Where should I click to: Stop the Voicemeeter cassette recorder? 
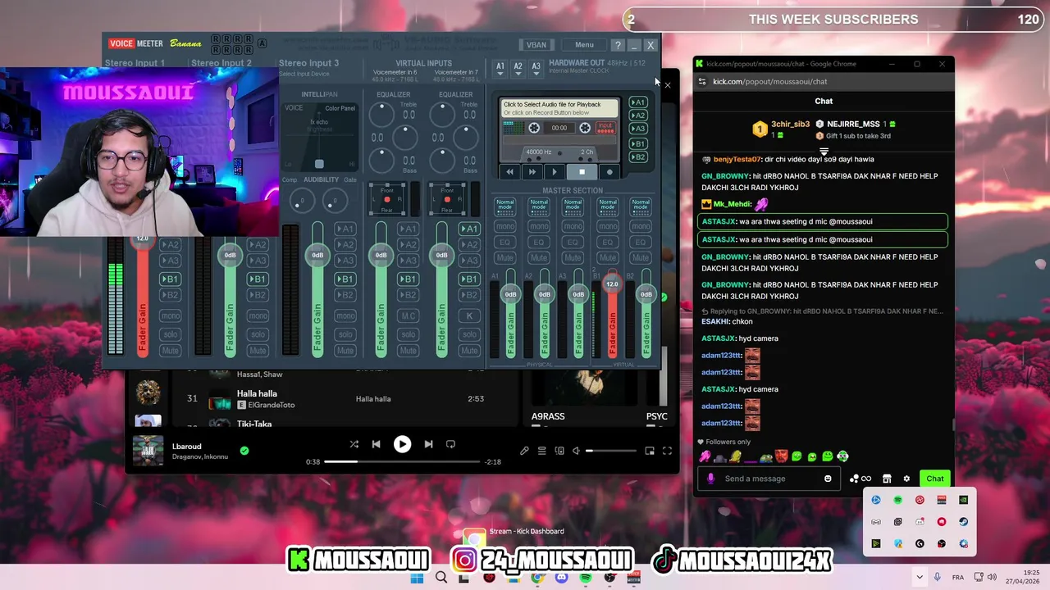582,172
